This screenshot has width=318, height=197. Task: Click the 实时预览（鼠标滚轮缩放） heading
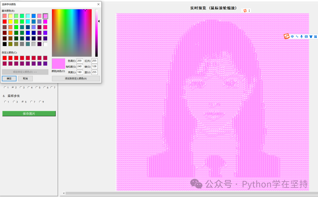pyautogui.click(x=213, y=8)
